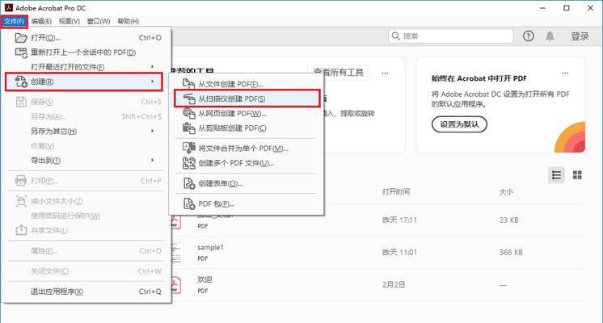Click the reopen last session PDF icon

(21, 52)
